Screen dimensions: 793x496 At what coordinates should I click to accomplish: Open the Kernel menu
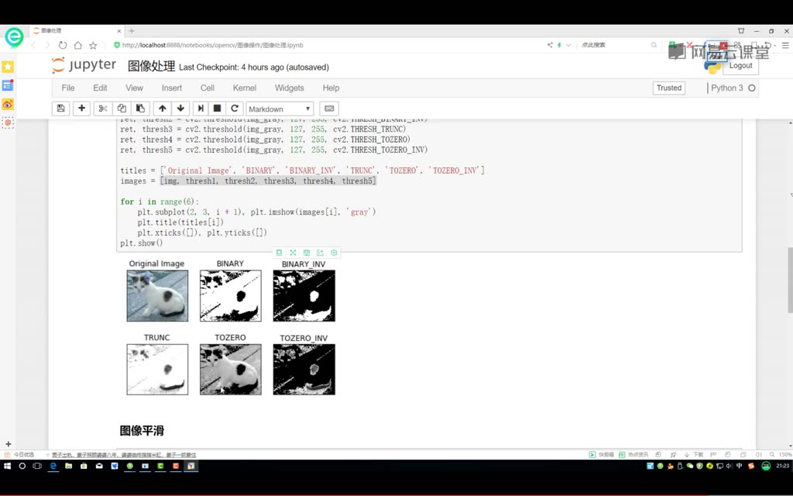245,88
